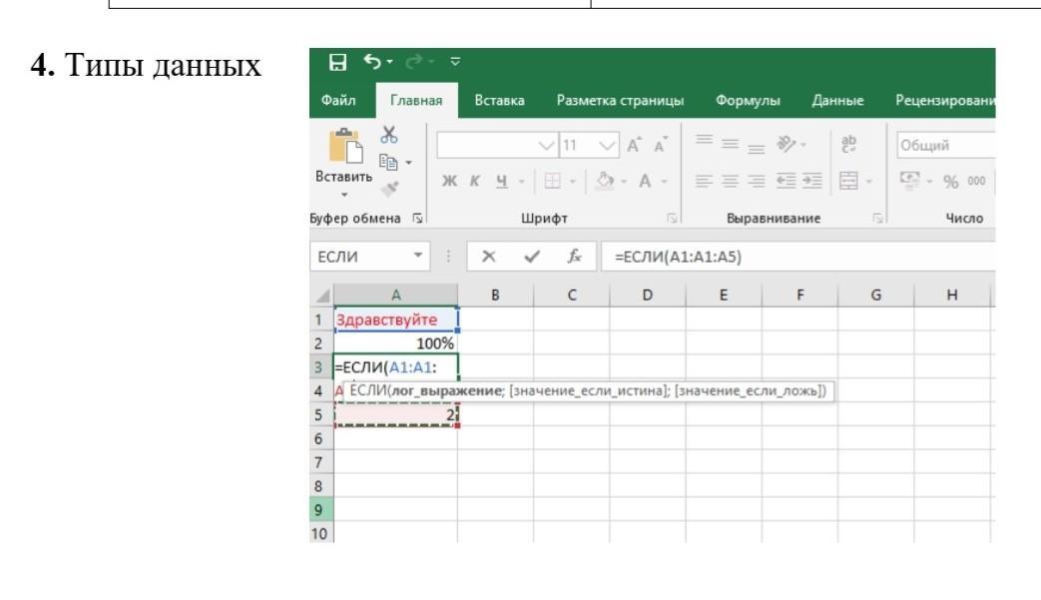This screenshot has height=600, width=1041.
Task: Click the Accounting Number Format icon
Action: (910, 180)
